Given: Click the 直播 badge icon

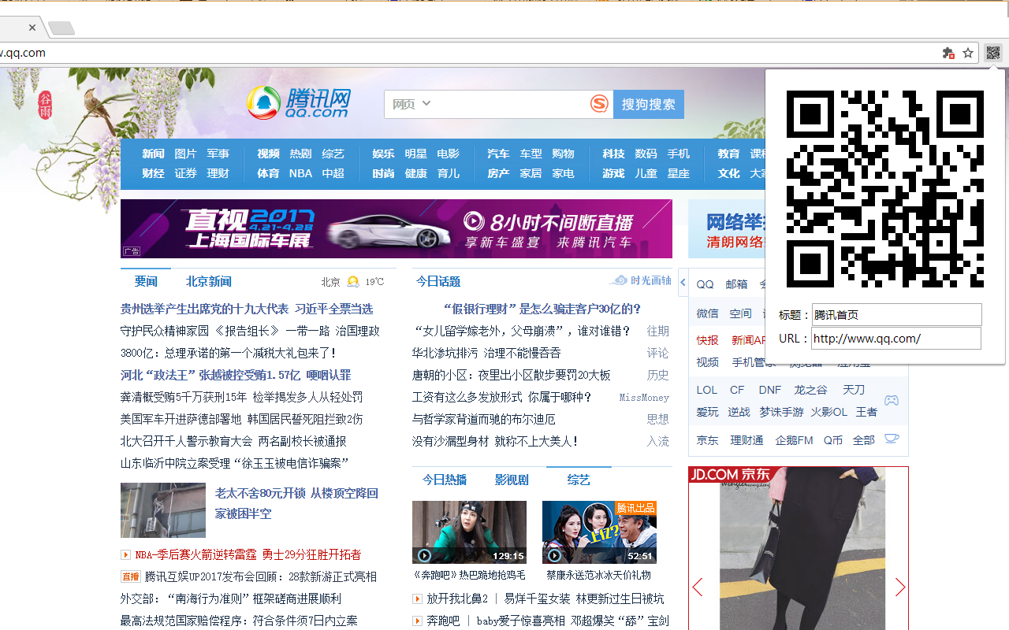Looking at the screenshot, I should (130, 576).
